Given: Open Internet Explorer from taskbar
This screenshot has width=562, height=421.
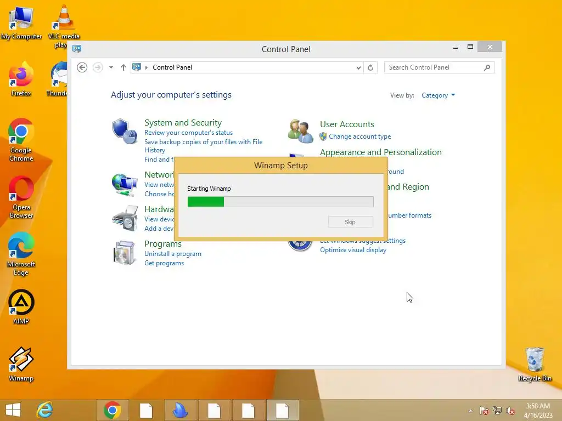Looking at the screenshot, I should tap(45, 410).
